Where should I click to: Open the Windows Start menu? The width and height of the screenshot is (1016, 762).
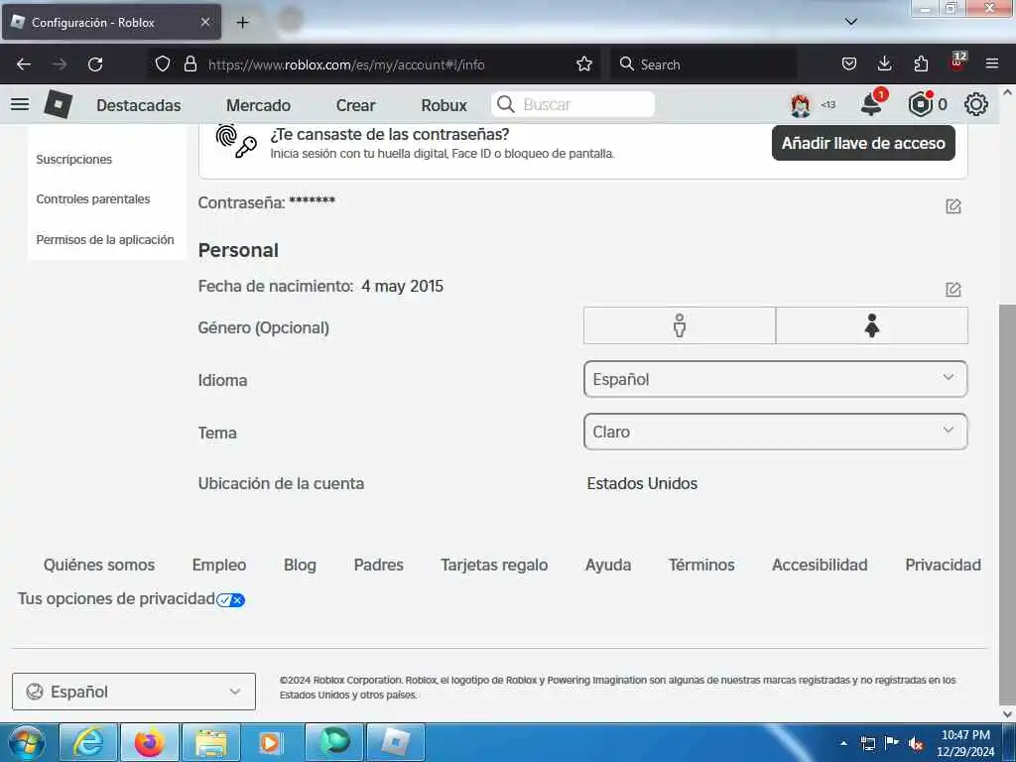[27, 742]
